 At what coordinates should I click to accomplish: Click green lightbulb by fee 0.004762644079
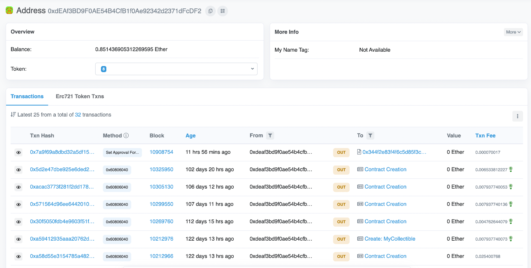pos(511,221)
